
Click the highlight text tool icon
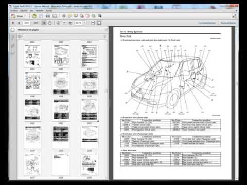click(x=76, y=16)
